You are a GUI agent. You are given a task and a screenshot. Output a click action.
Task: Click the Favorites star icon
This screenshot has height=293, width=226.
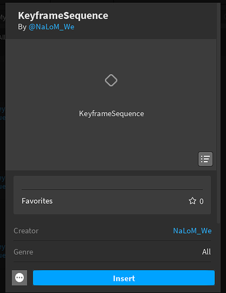pyautogui.click(x=192, y=201)
